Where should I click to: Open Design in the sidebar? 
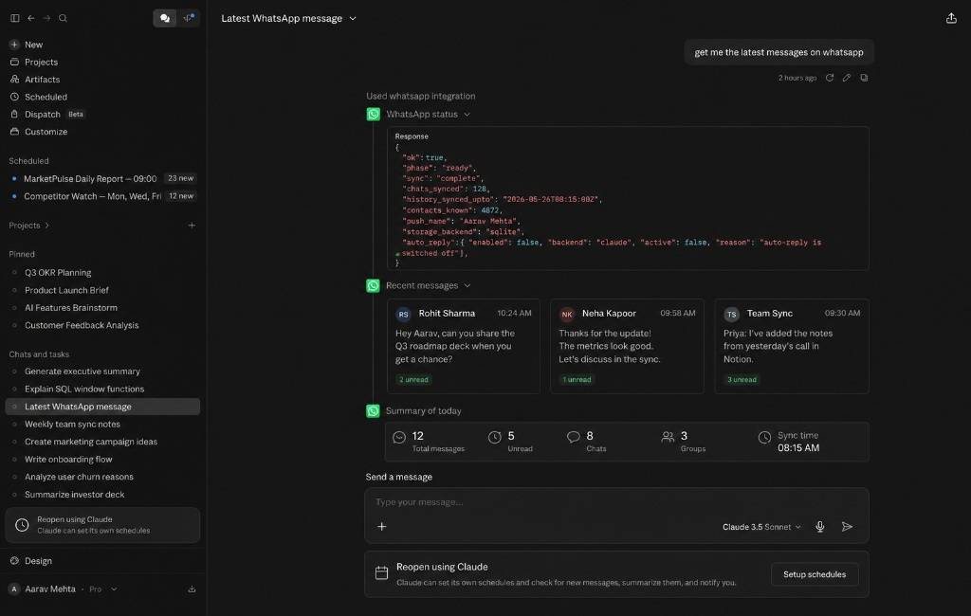tap(31, 560)
